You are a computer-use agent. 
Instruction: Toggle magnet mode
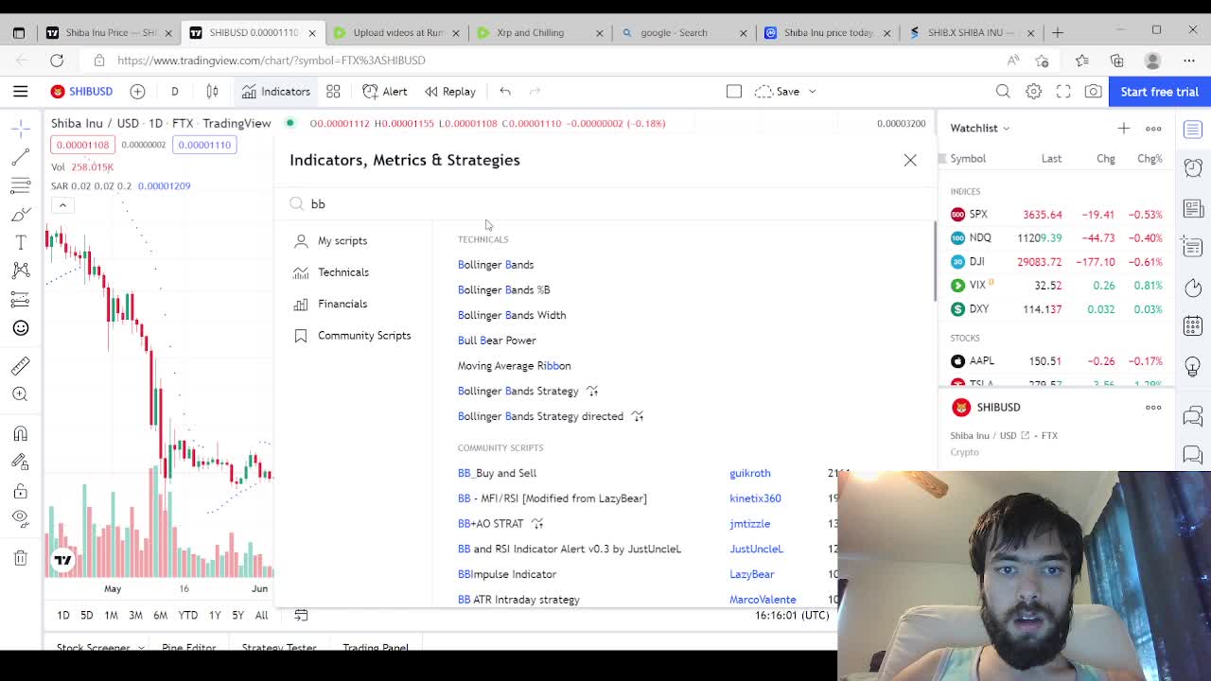[20, 434]
